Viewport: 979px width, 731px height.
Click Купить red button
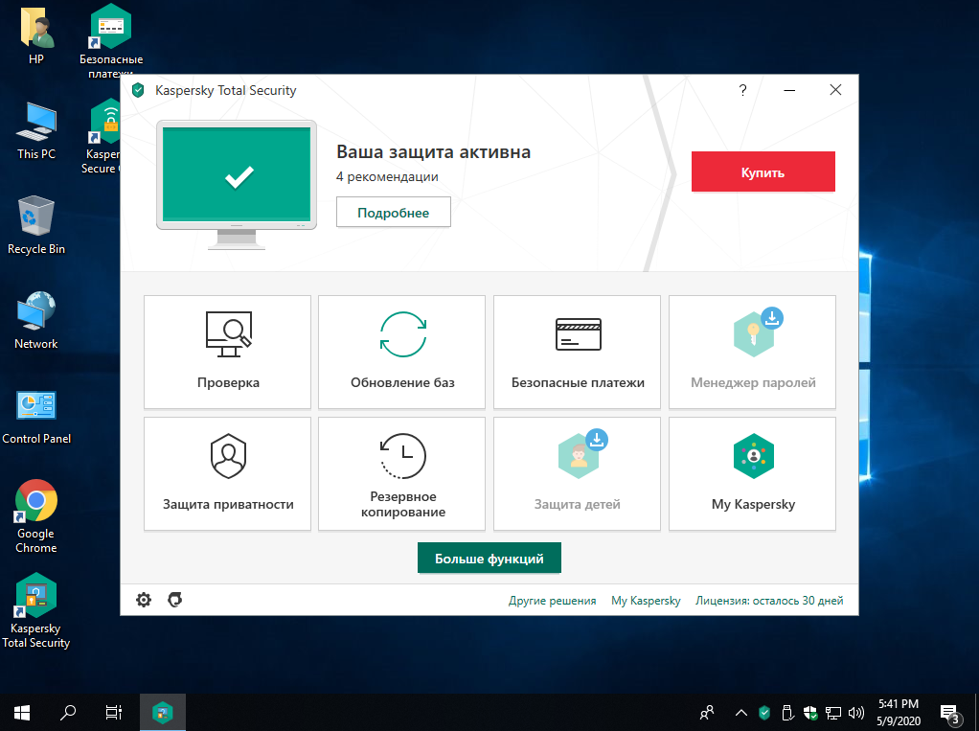763,171
